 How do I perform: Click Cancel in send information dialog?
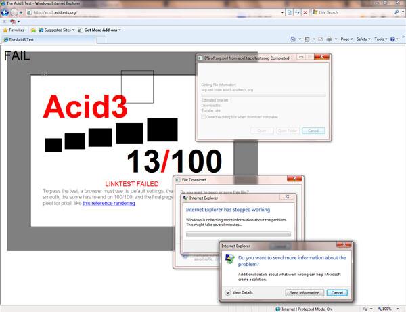point(337,293)
